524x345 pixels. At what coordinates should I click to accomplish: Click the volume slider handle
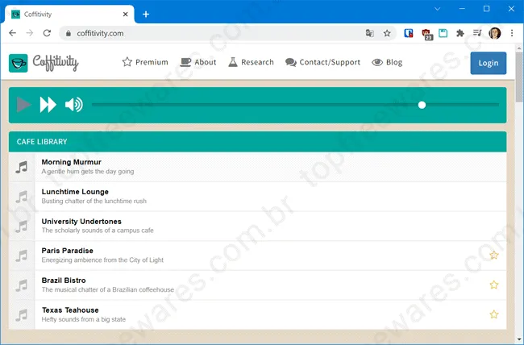click(422, 105)
